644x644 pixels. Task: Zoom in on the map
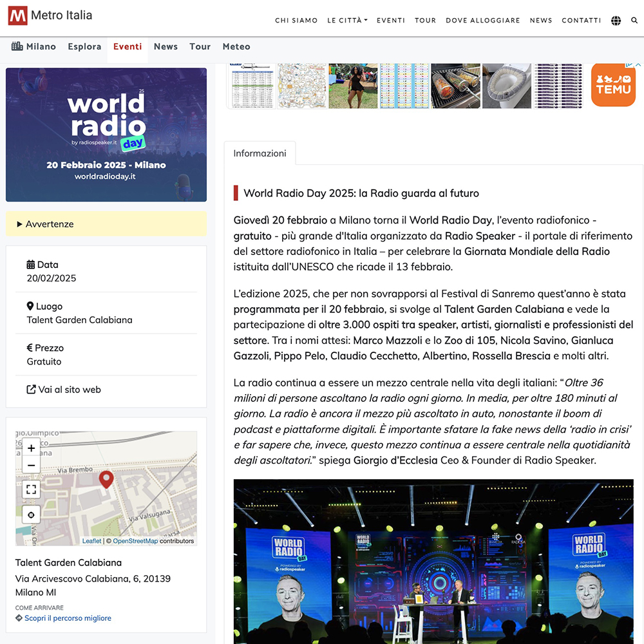click(31, 448)
